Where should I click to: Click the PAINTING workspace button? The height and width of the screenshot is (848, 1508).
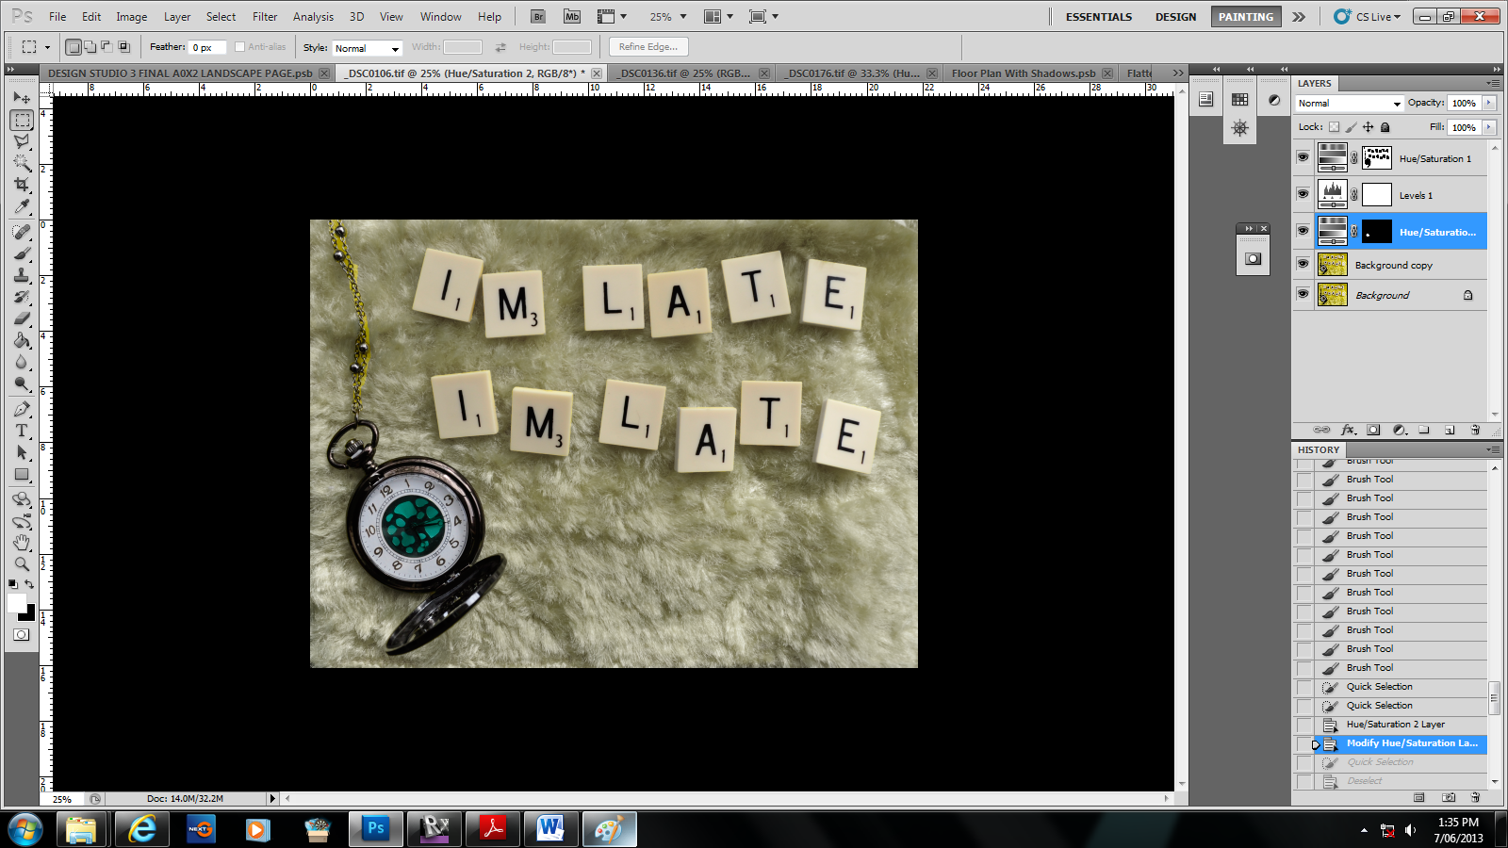click(1245, 17)
